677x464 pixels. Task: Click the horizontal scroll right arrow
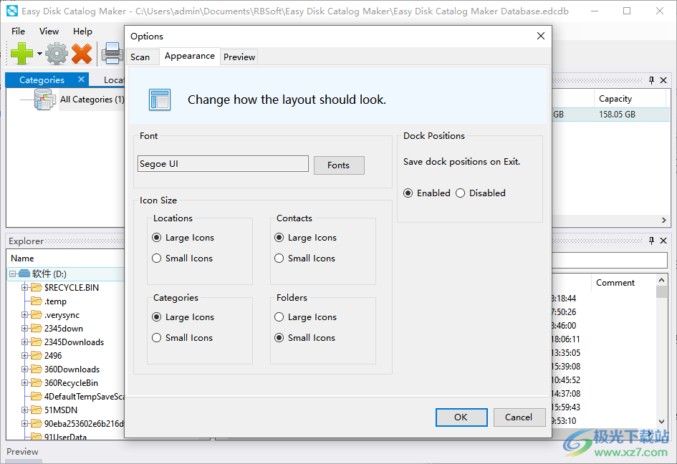tap(663, 220)
